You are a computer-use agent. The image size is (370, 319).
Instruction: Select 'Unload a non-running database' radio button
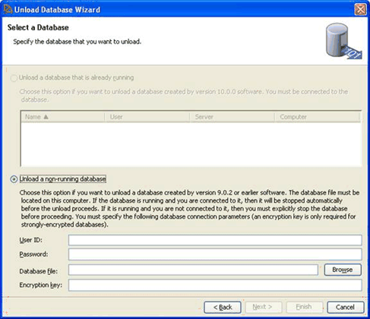14,179
